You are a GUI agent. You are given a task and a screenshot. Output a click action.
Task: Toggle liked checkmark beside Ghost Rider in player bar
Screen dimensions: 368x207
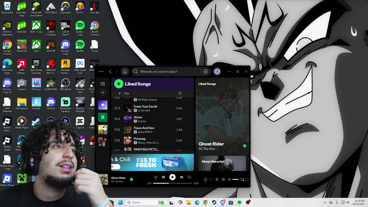click(x=131, y=179)
